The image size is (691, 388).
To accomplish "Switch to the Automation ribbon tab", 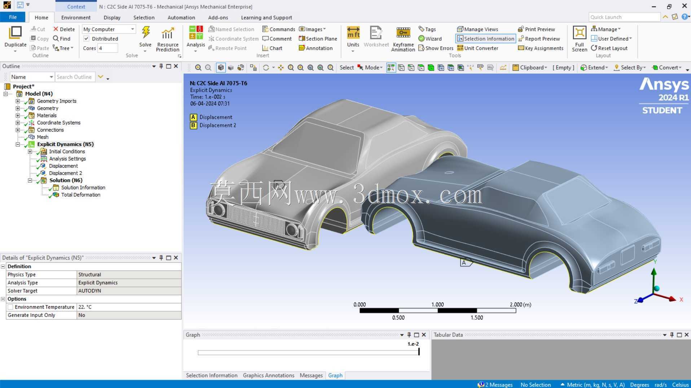I will [x=181, y=17].
